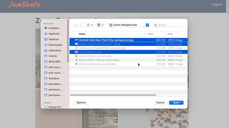Open the Applications folder in the sidebar

pyautogui.click(x=53, y=34)
